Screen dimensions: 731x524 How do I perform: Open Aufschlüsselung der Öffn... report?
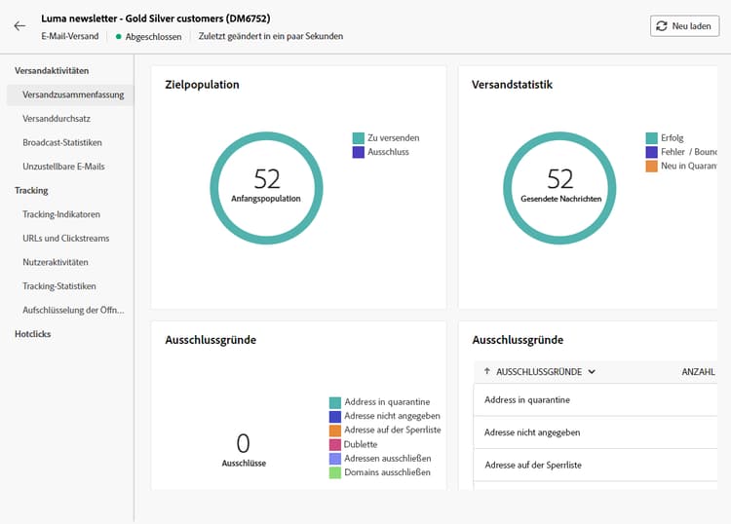tap(73, 310)
